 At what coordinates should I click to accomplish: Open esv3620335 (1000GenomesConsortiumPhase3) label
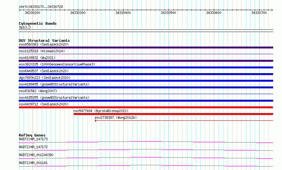[x=57, y=64]
